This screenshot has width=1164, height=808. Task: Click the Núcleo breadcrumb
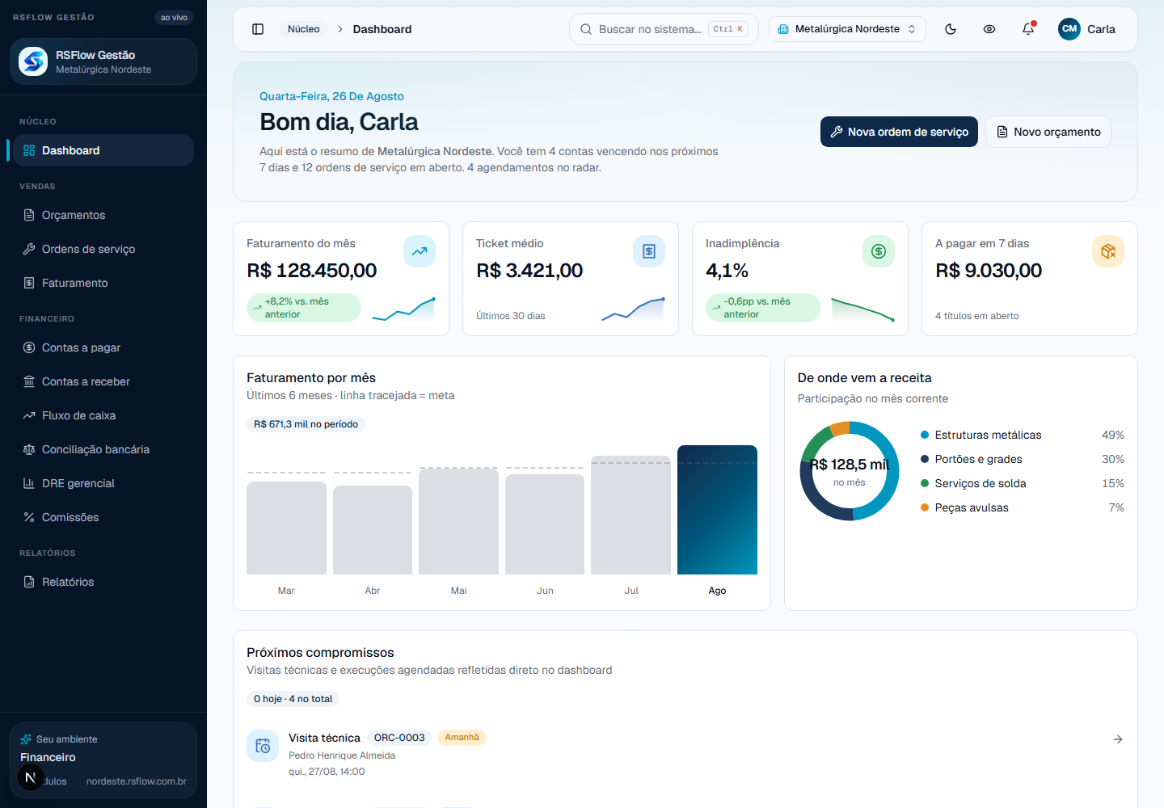point(304,29)
